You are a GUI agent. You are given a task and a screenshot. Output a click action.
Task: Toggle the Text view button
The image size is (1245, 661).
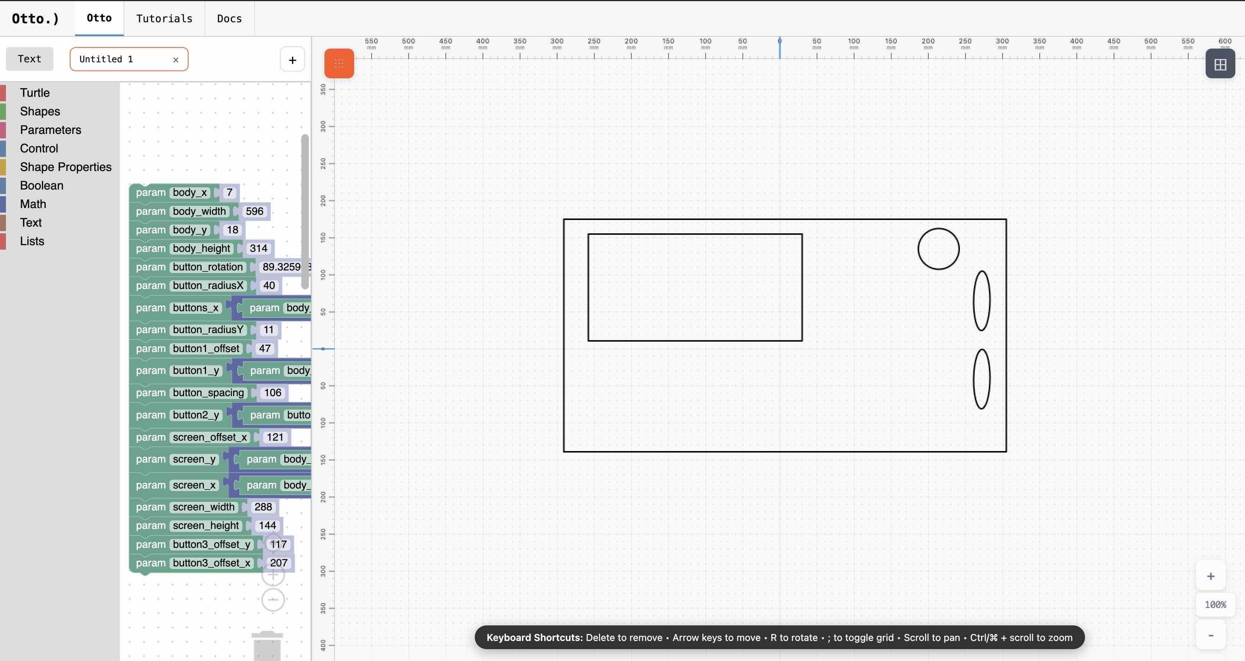[x=29, y=59]
